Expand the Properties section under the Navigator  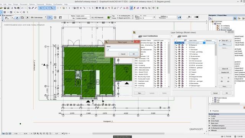click(x=211, y=111)
